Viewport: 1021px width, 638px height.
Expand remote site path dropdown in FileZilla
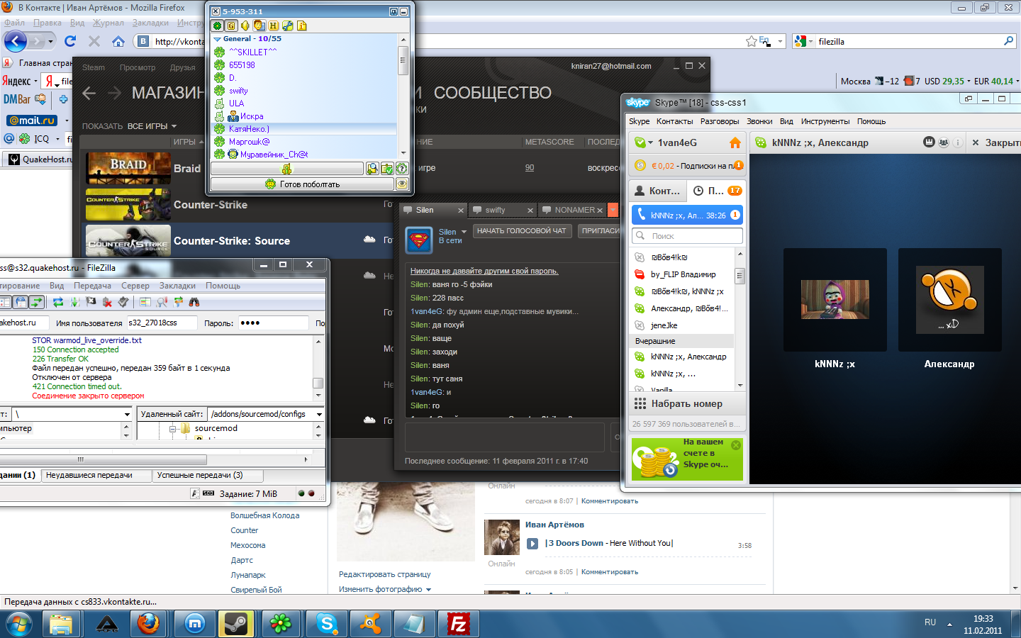click(x=319, y=414)
